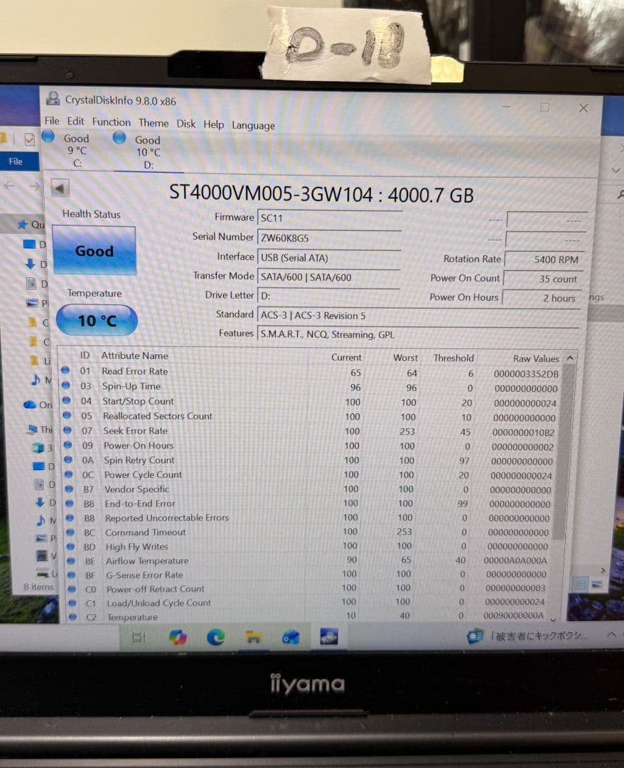Open the Theme menu
The image size is (624, 768).
154,123
